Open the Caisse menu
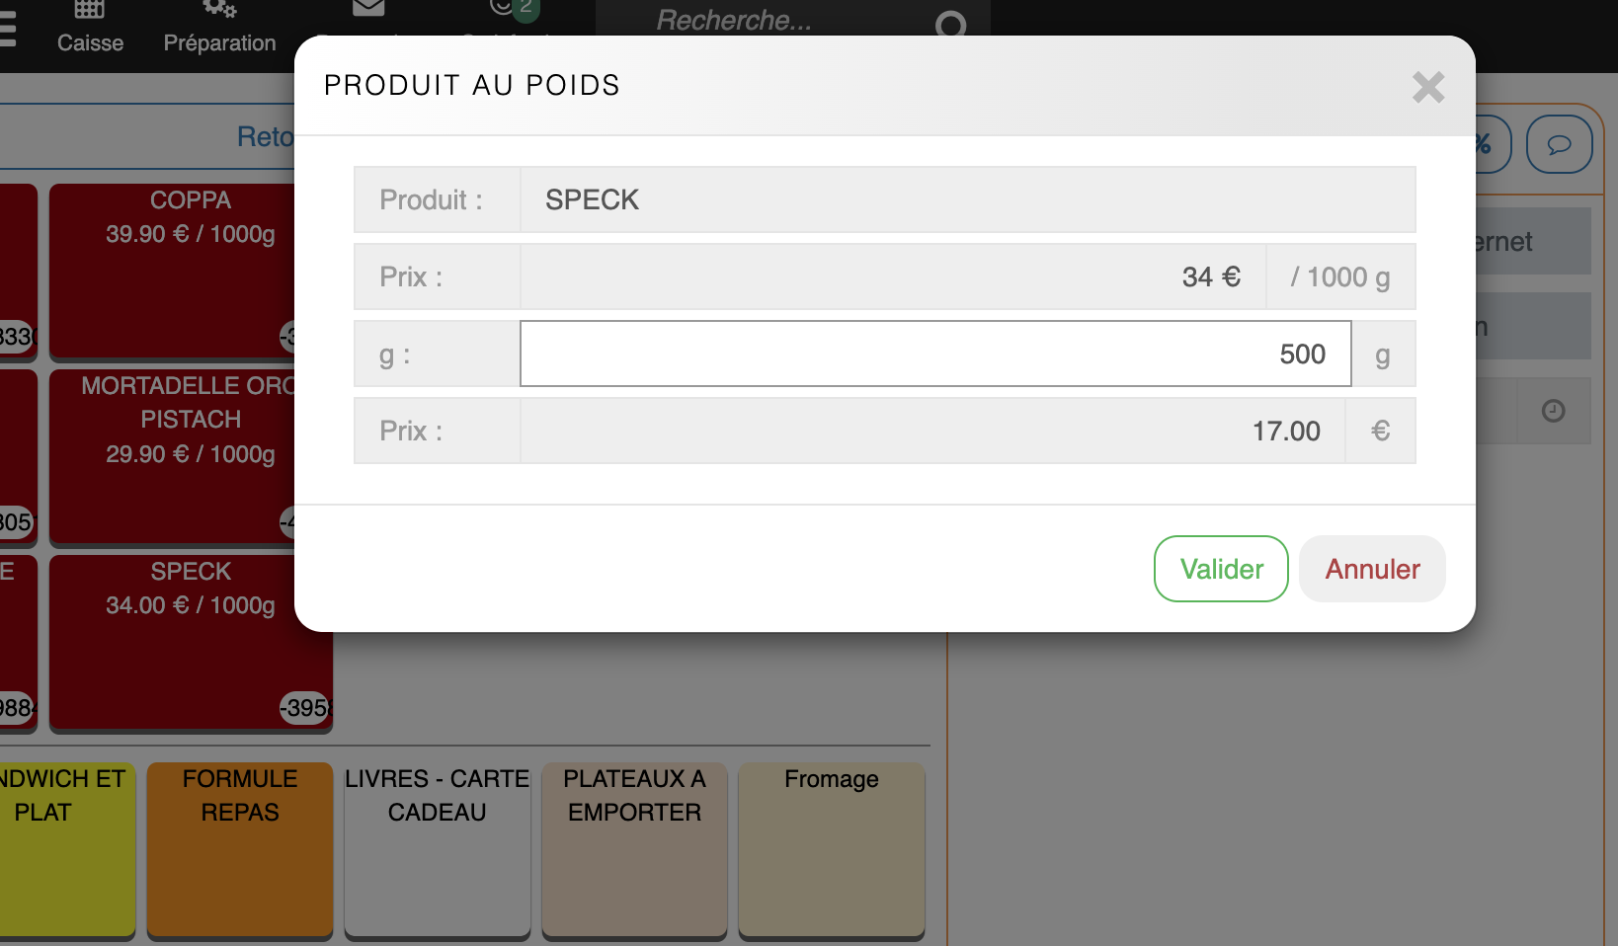This screenshot has height=946, width=1618. tap(90, 42)
